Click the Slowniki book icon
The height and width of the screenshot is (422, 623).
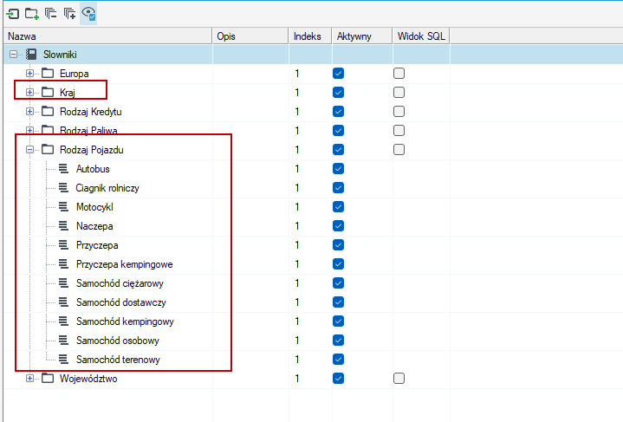[31, 55]
